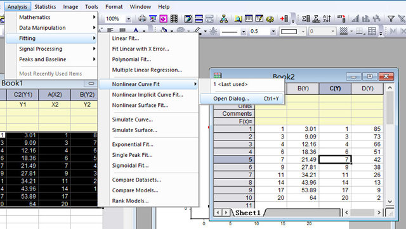The height and width of the screenshot is (229, 406).
Task: Expand the Fill Color dropdown arrow
Action: tap(171, 31)
